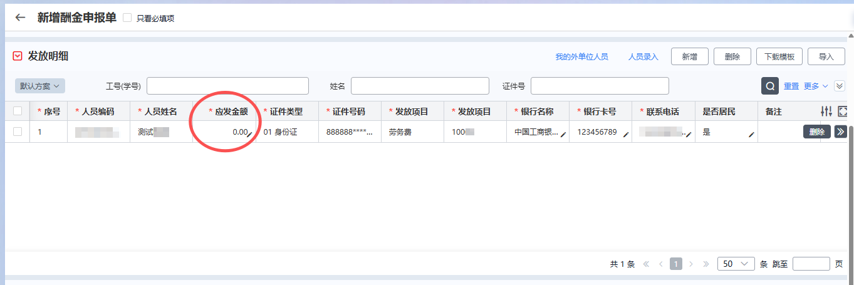854x285 pixels.
Task: Click the 导入 button
Action: click(x=826, y=57)
